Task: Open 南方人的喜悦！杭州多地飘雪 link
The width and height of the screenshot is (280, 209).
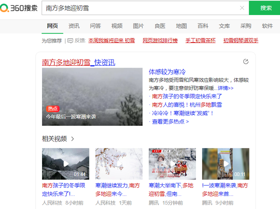Action: (x=187, y=104)
